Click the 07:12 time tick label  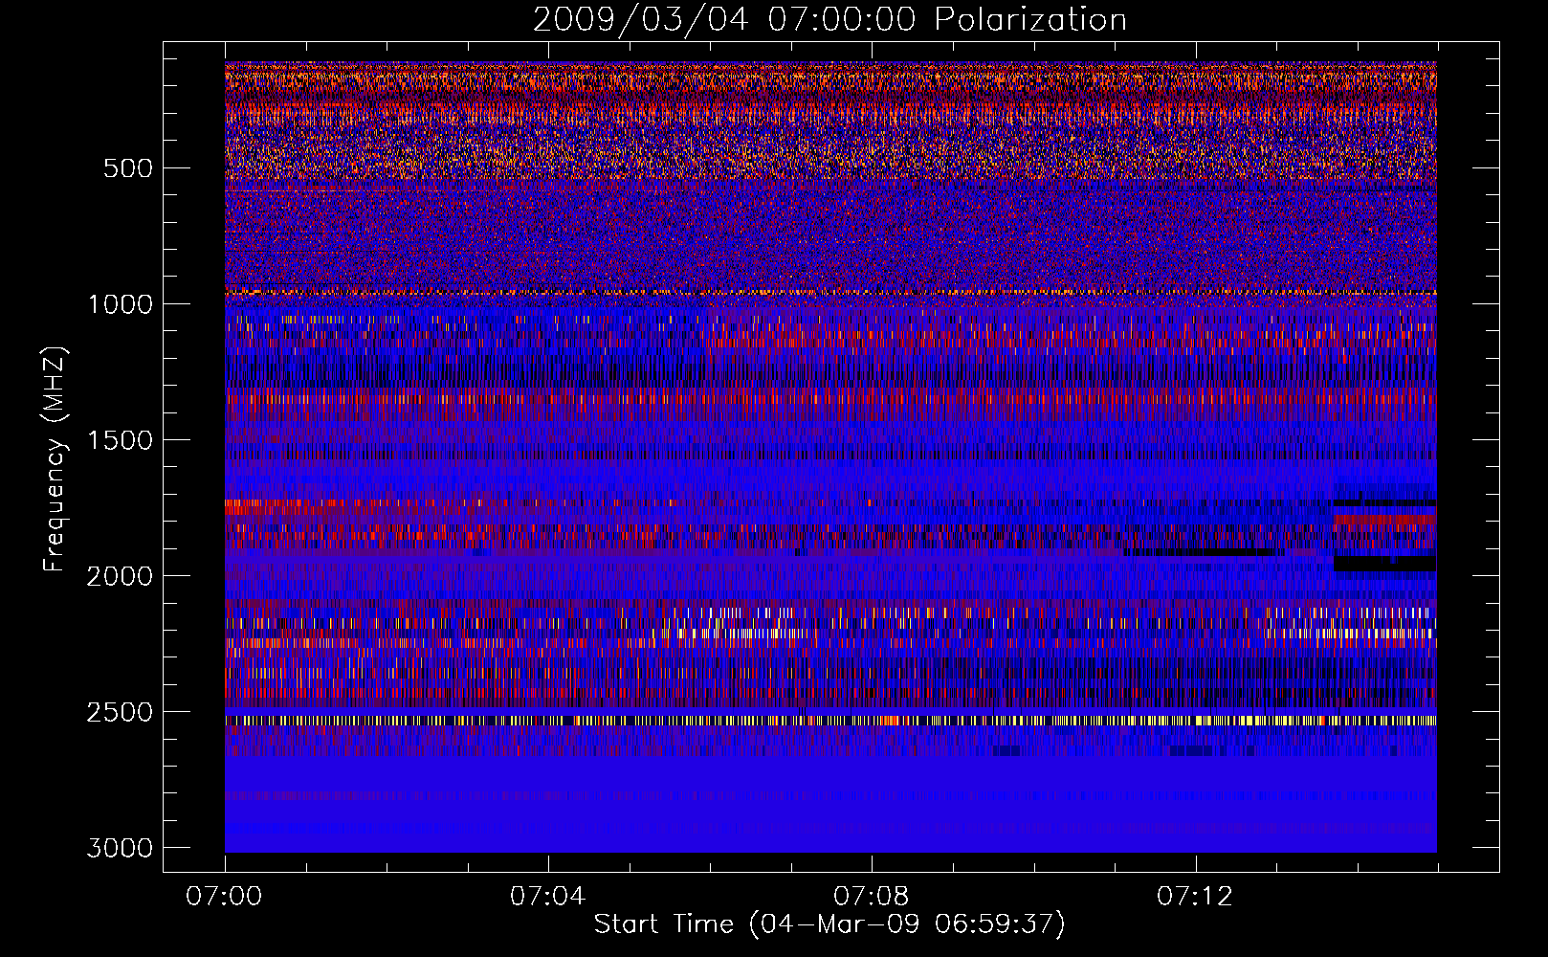[x=1194, y=897]
